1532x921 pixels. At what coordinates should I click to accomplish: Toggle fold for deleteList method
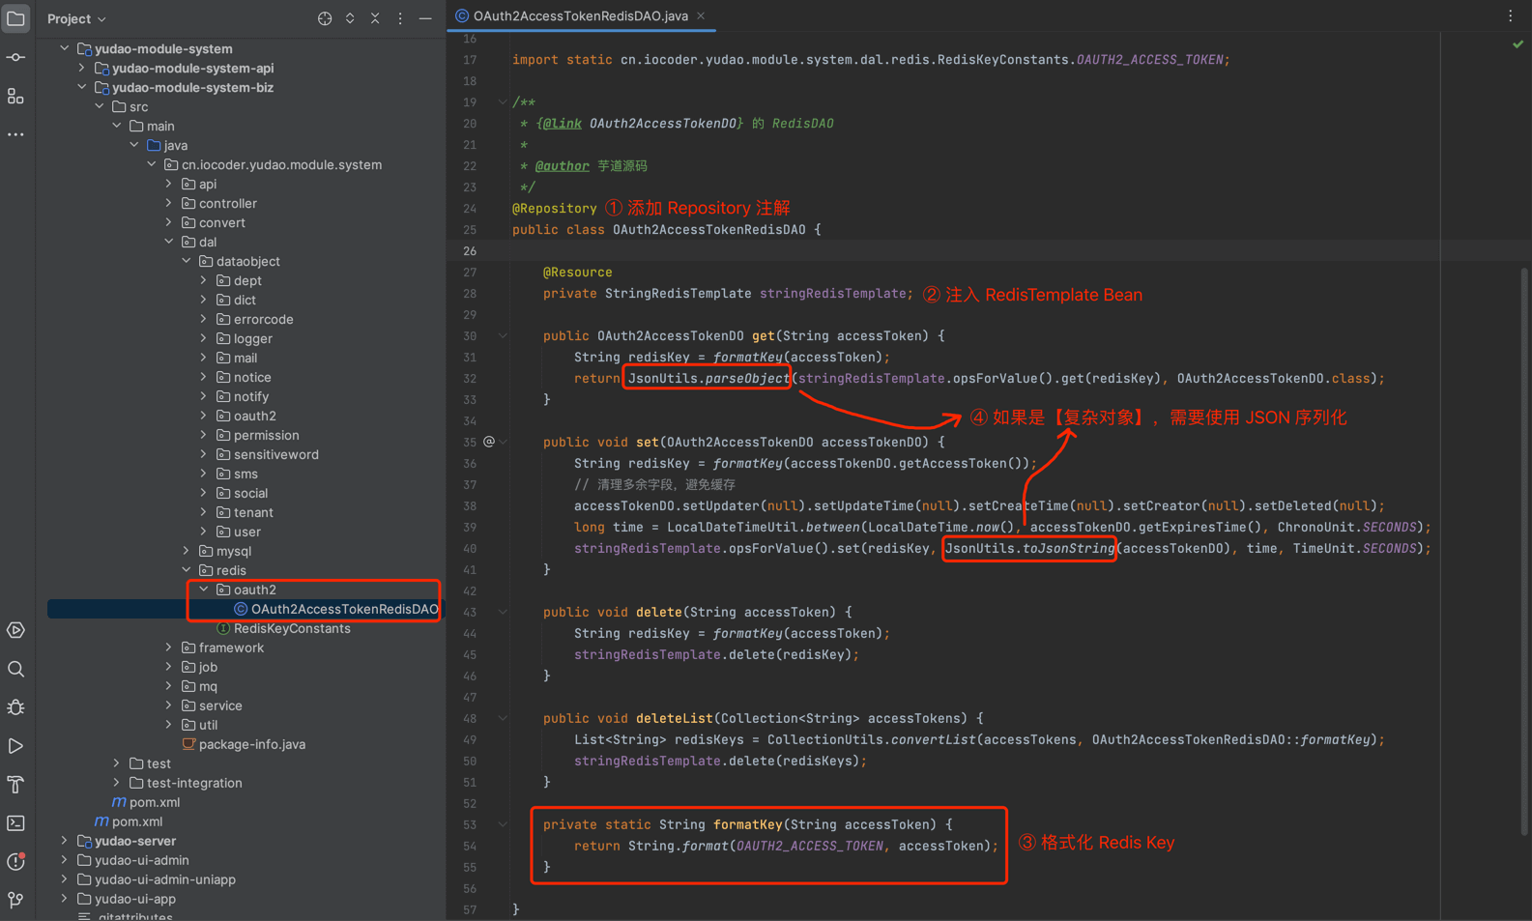click(x=503, y=719)
